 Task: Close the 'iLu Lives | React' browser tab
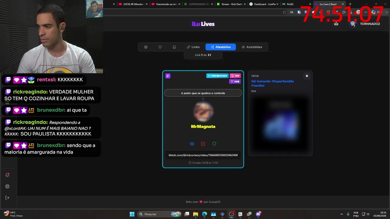click(x=343, y=4)
